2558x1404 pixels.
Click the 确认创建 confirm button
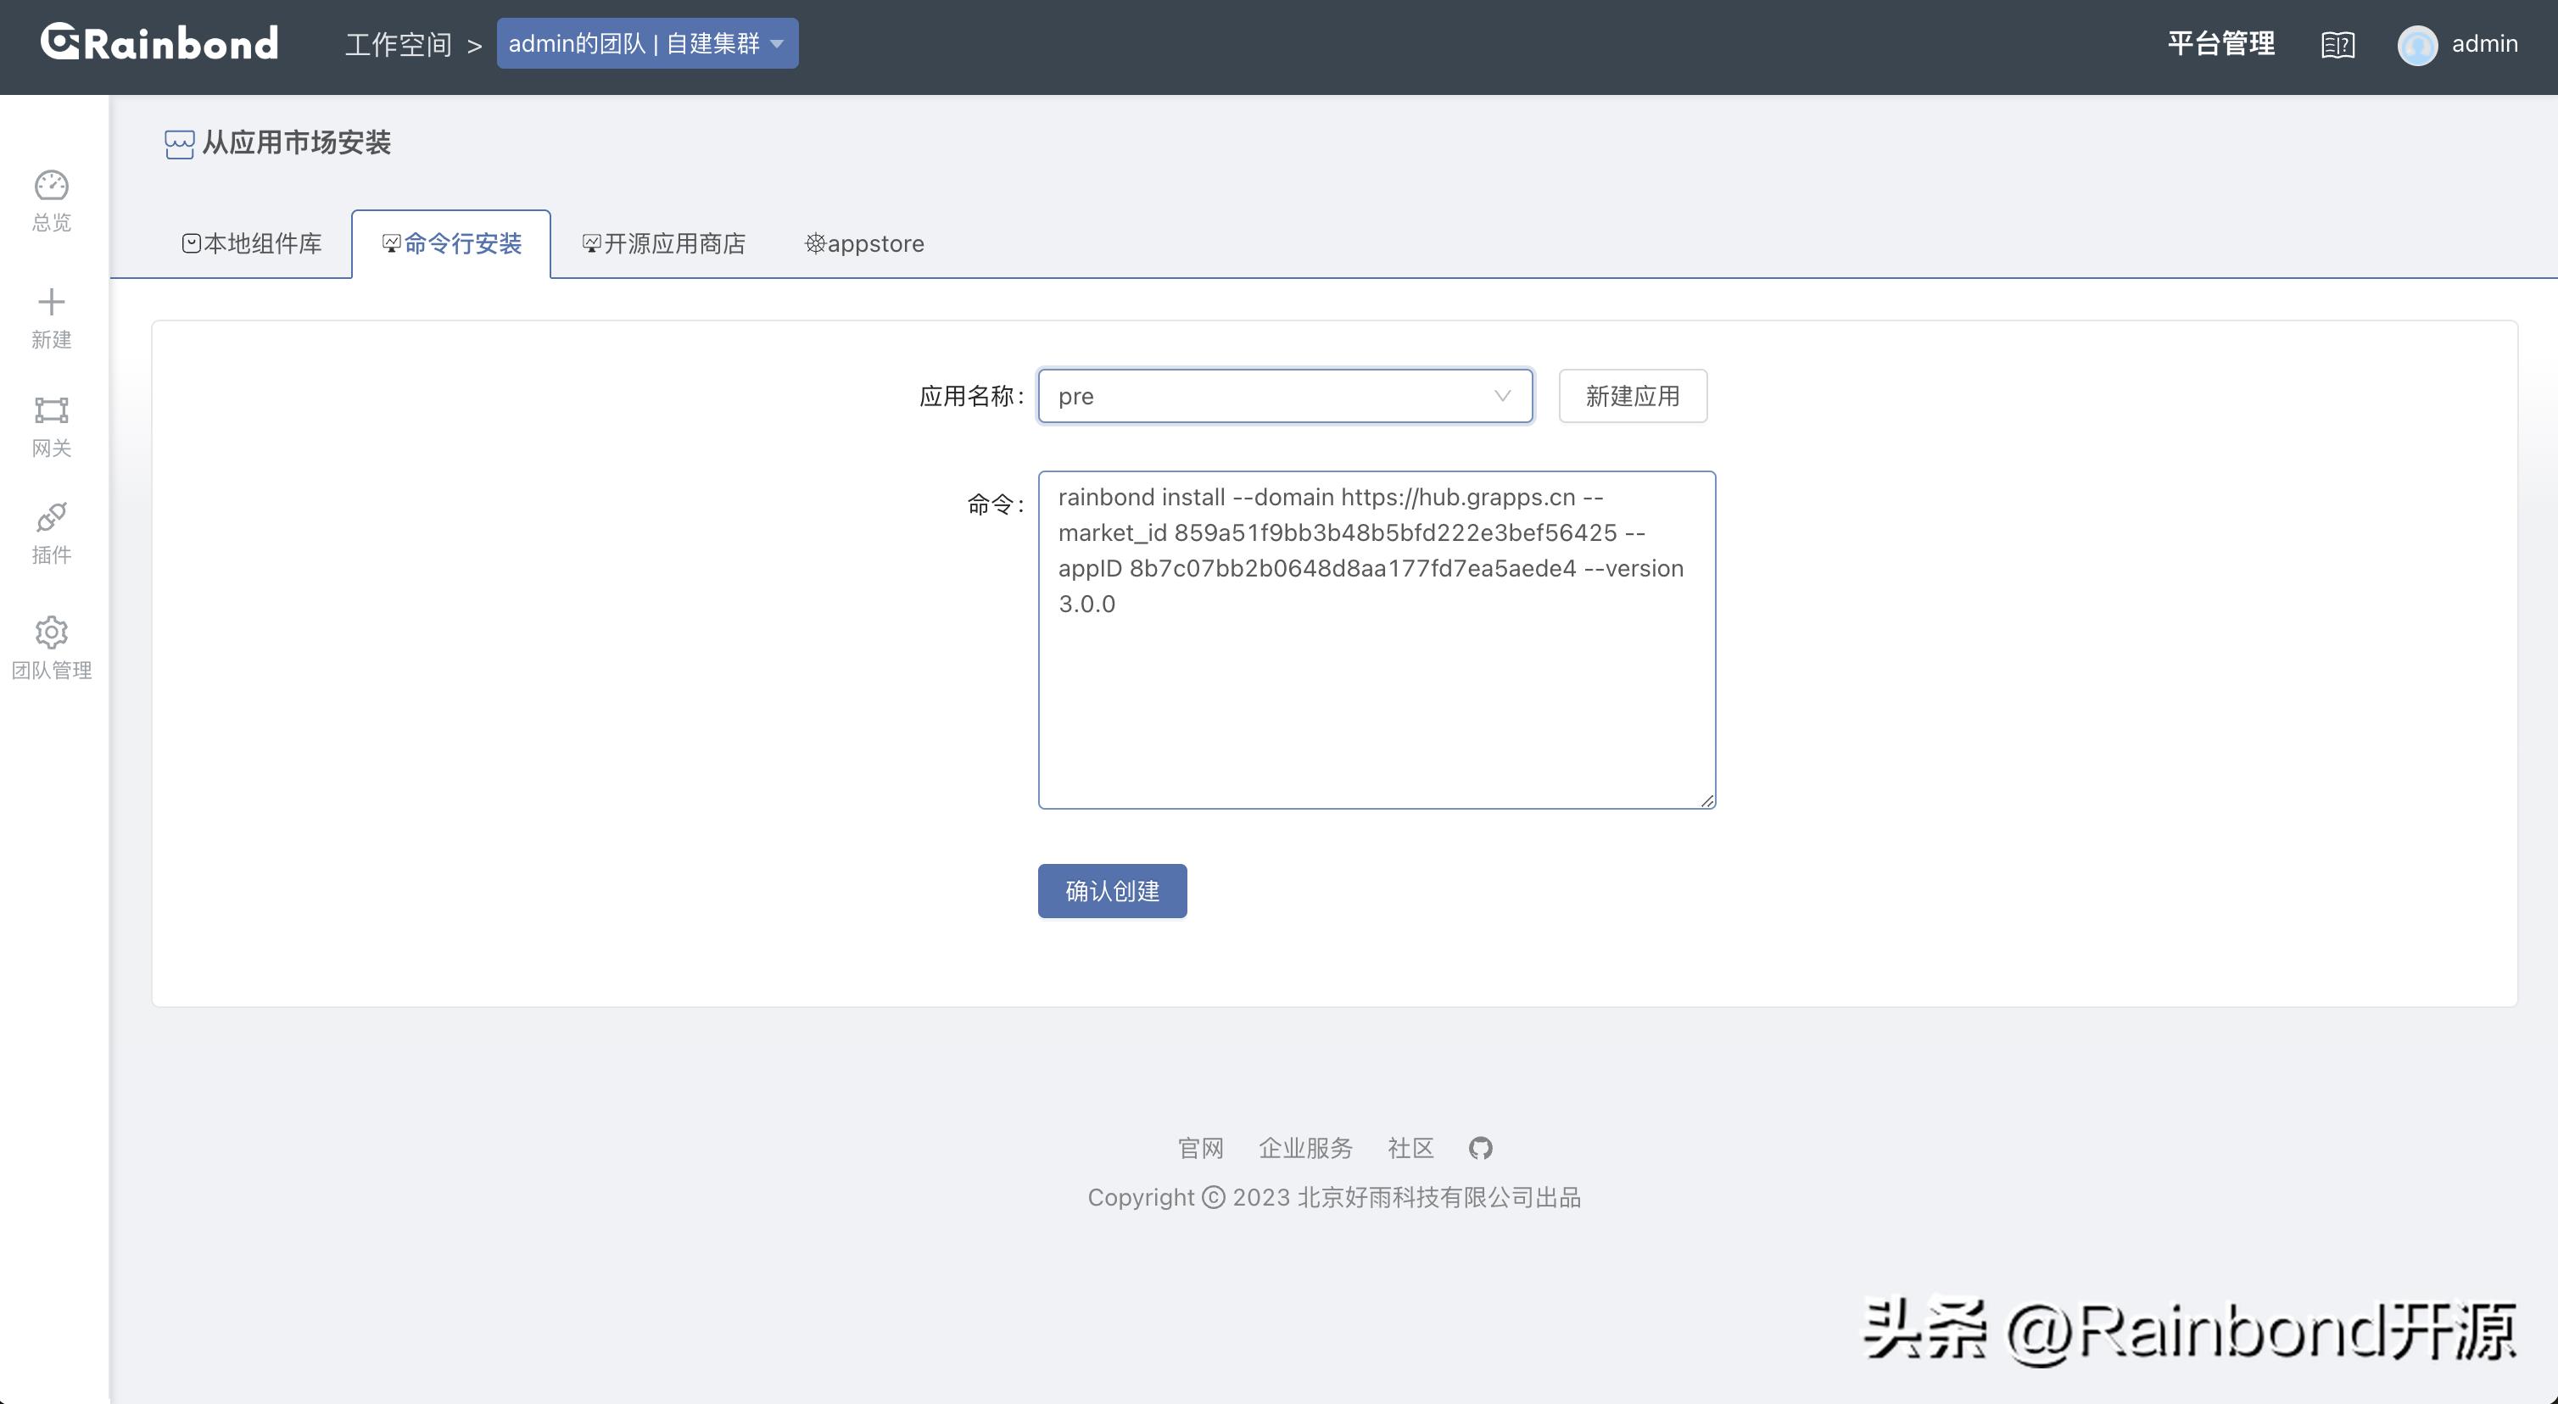point(1111,891)
